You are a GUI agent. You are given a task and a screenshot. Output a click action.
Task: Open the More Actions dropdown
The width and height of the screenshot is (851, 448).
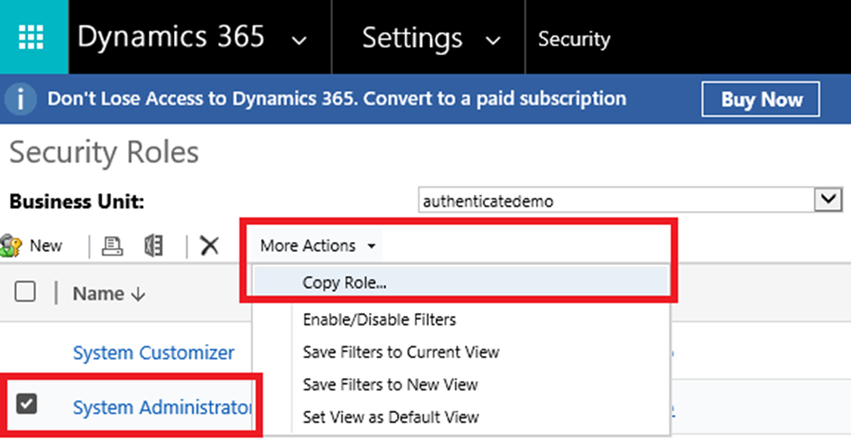tap(317, 246)
